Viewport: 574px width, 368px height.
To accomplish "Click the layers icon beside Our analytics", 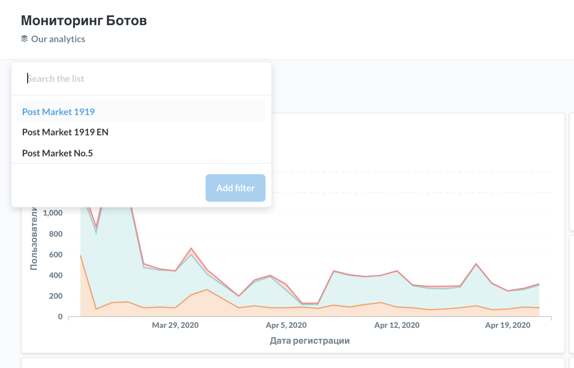I will pos(25,39).
